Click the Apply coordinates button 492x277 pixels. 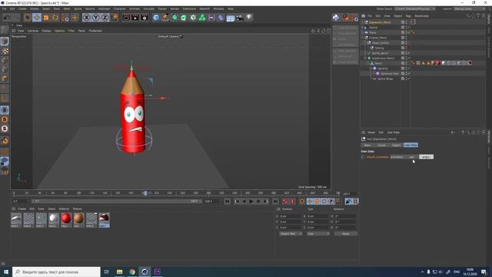345,234
